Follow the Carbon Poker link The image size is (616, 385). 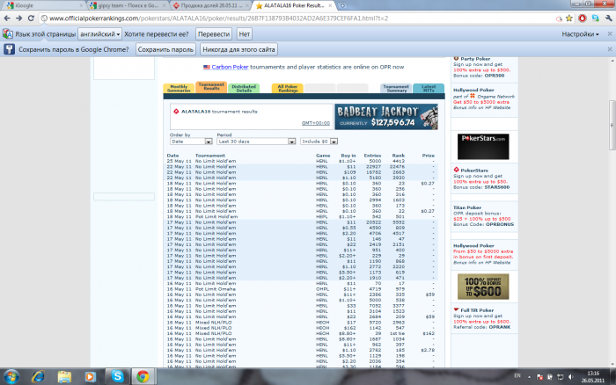point(230,67)
